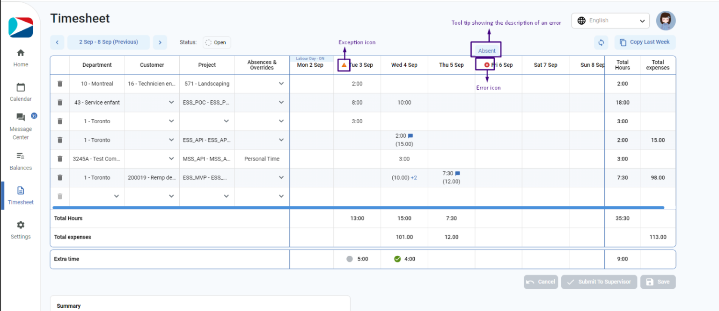Click the comment icon beside 7:30 on Thu
This screenshot has width=719, height=311.
[x=457, y=174]
